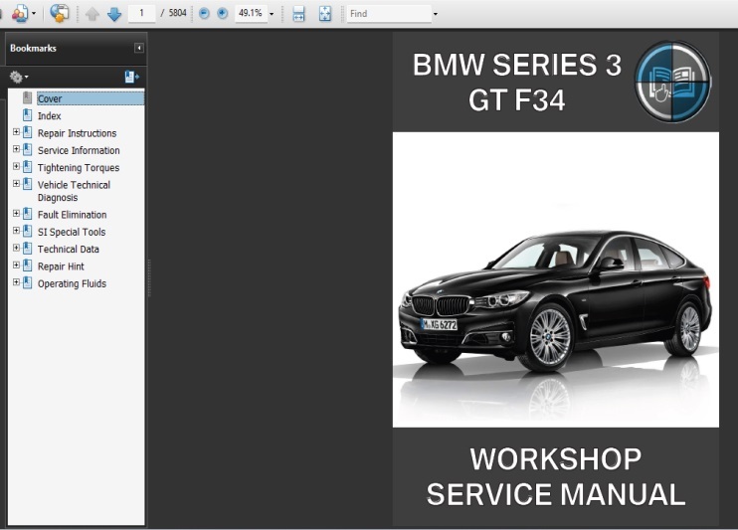The height and width of the screenshot is (530, 738).
Task: Select the fit width scrolling icon
Action: pos(298,14)
